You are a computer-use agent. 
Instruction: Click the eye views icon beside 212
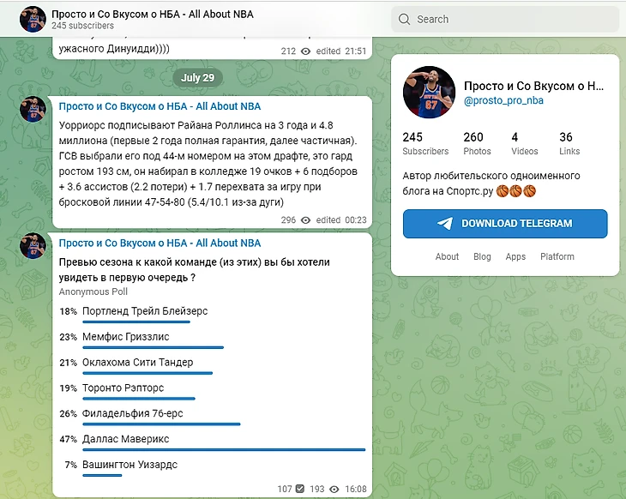tap(305, 51)
